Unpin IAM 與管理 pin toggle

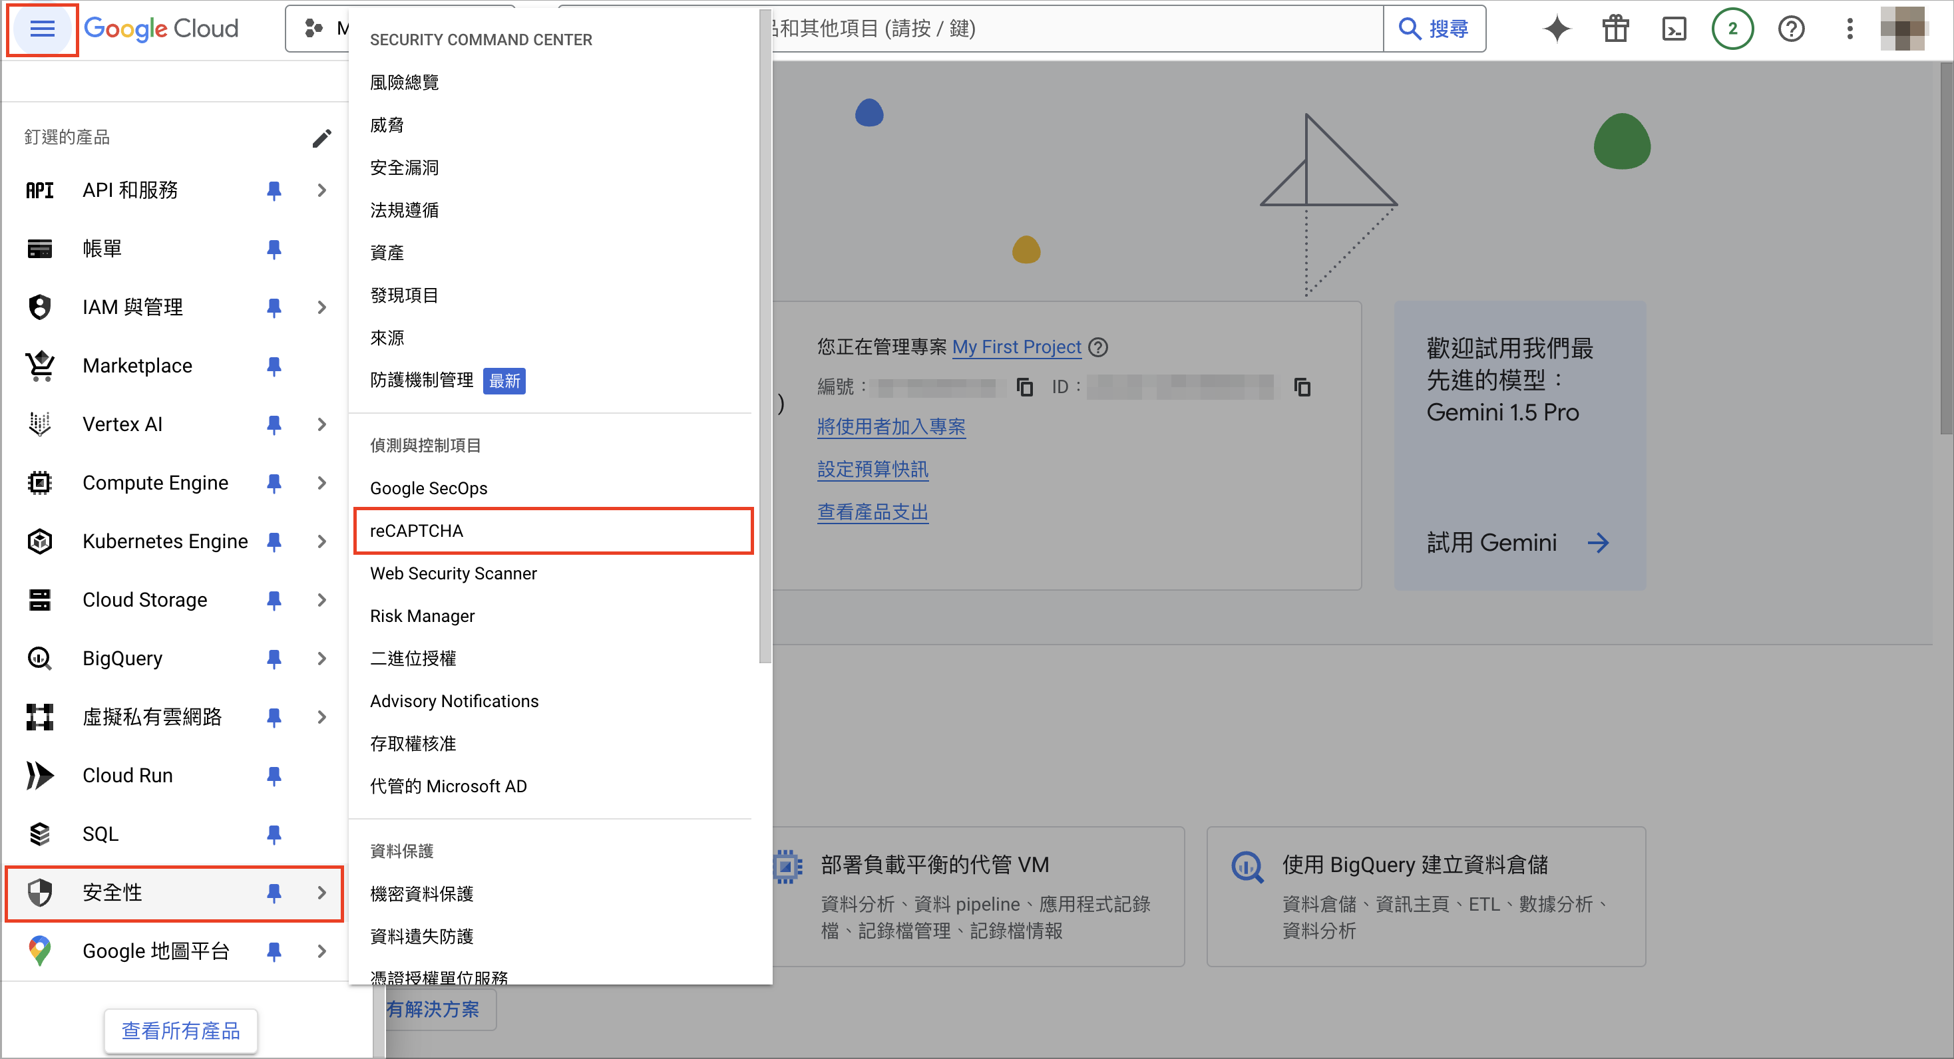[274, 307]
